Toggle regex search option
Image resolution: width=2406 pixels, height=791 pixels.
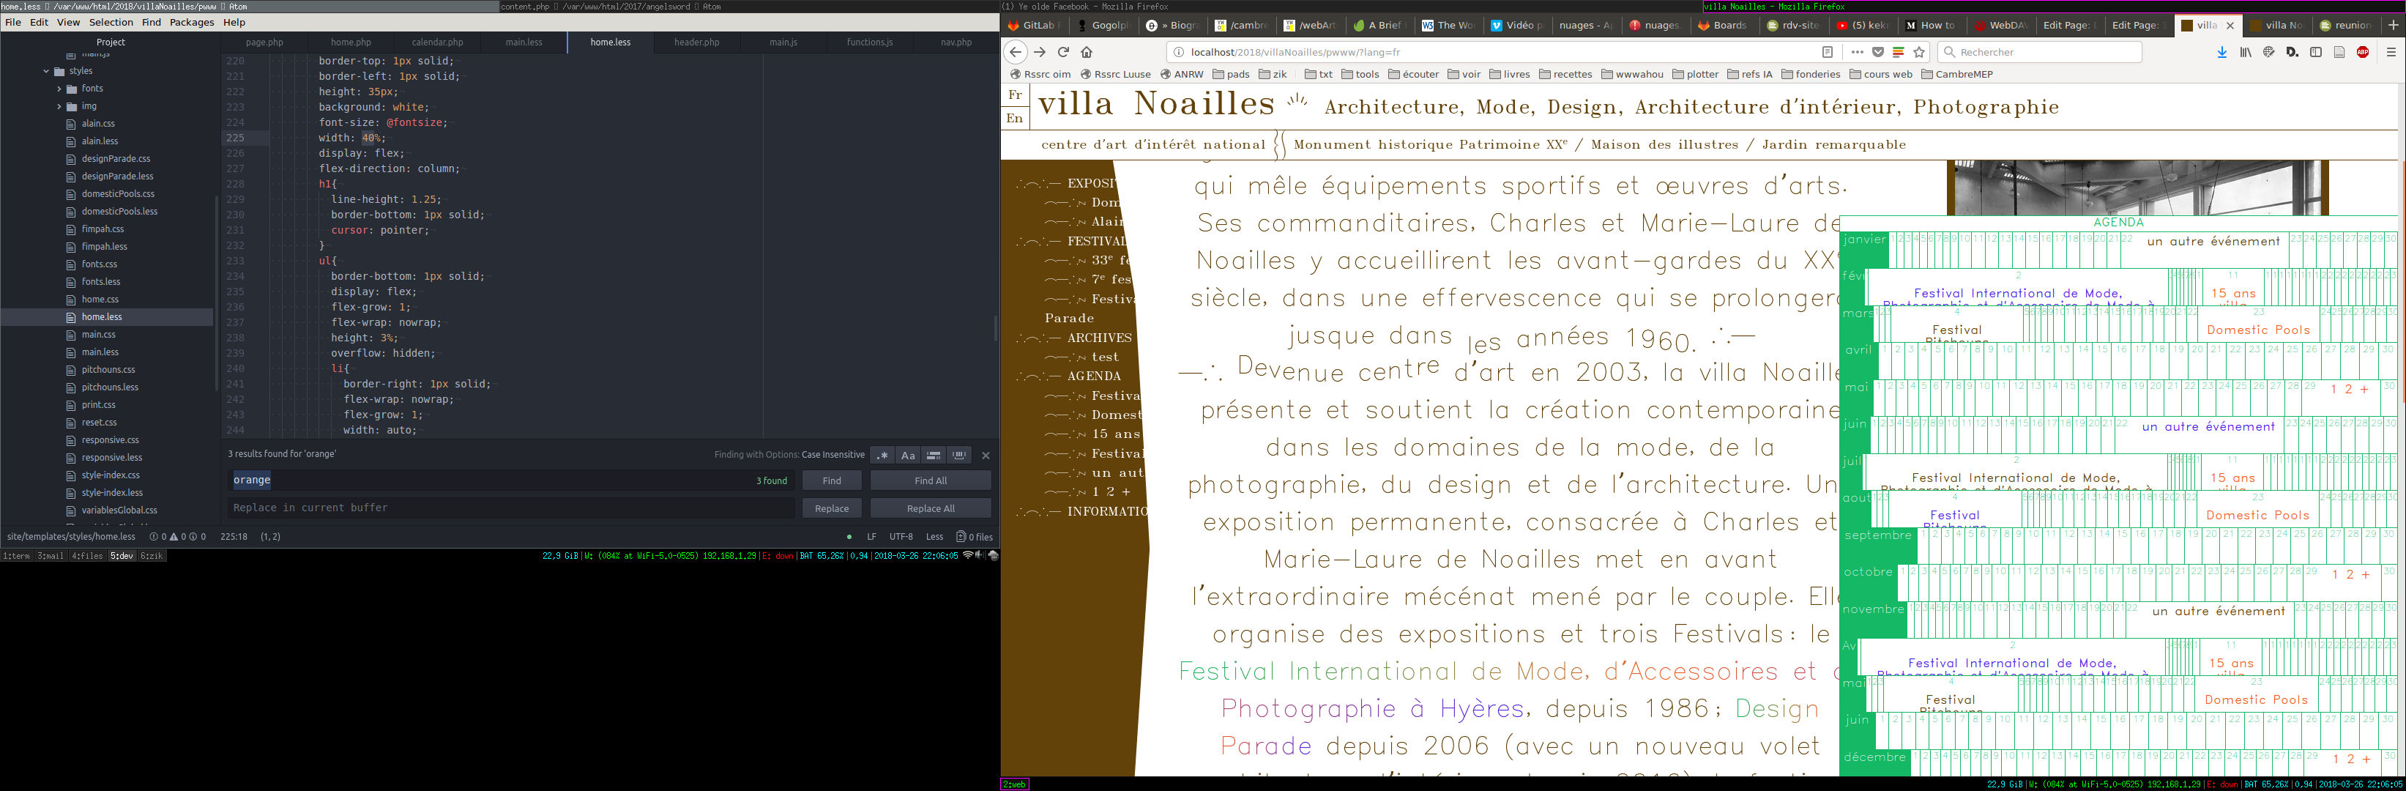[882, 456]
